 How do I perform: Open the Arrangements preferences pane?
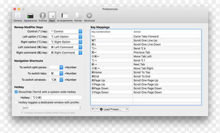(65, 17)
